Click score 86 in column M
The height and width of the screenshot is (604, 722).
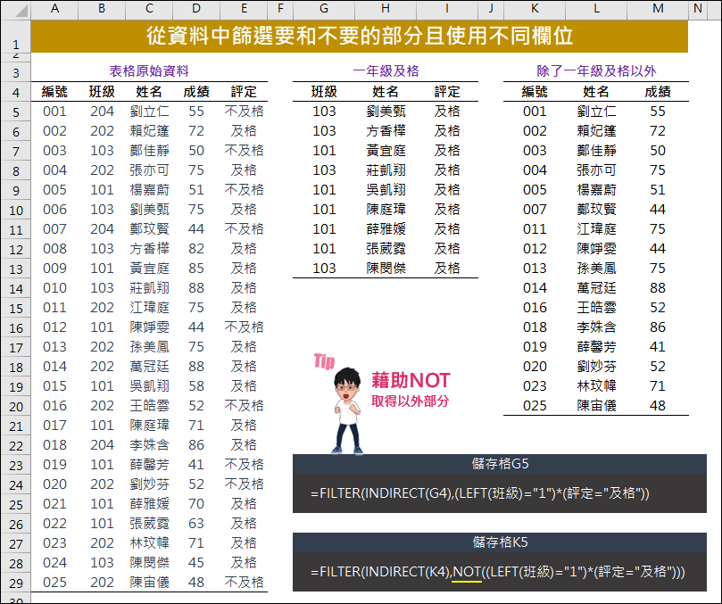[x=658, y=327]
